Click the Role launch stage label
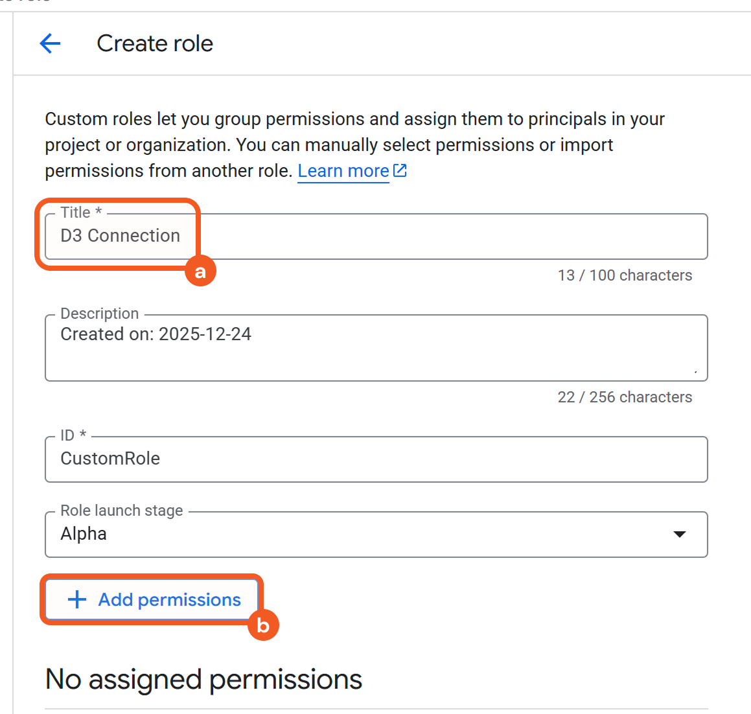751x714 pixels. pyautogui.click(x=121, y=511)
